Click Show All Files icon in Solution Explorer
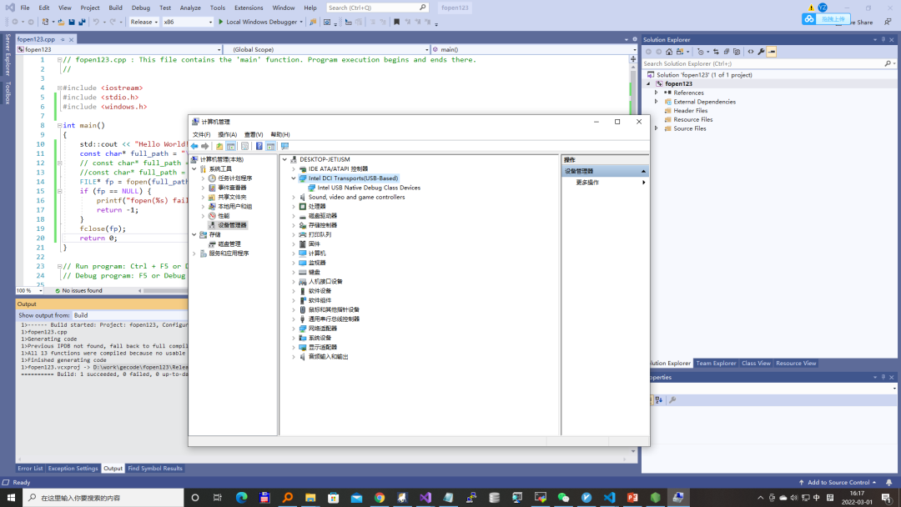This screenshot has height=507, width=901. coord(737,52)
